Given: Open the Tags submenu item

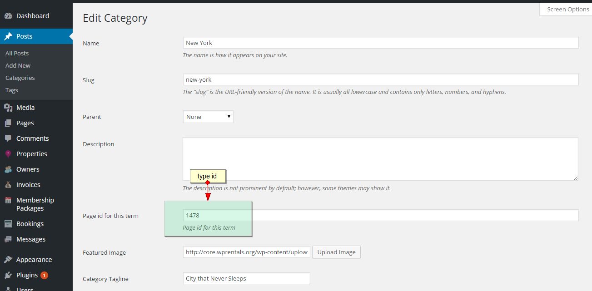Looking at the screenshot, I should point(12,90).
